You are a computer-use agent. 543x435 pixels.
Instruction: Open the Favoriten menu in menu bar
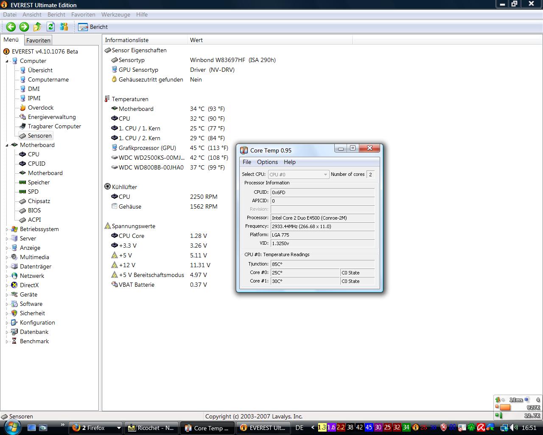click(83, 14)
